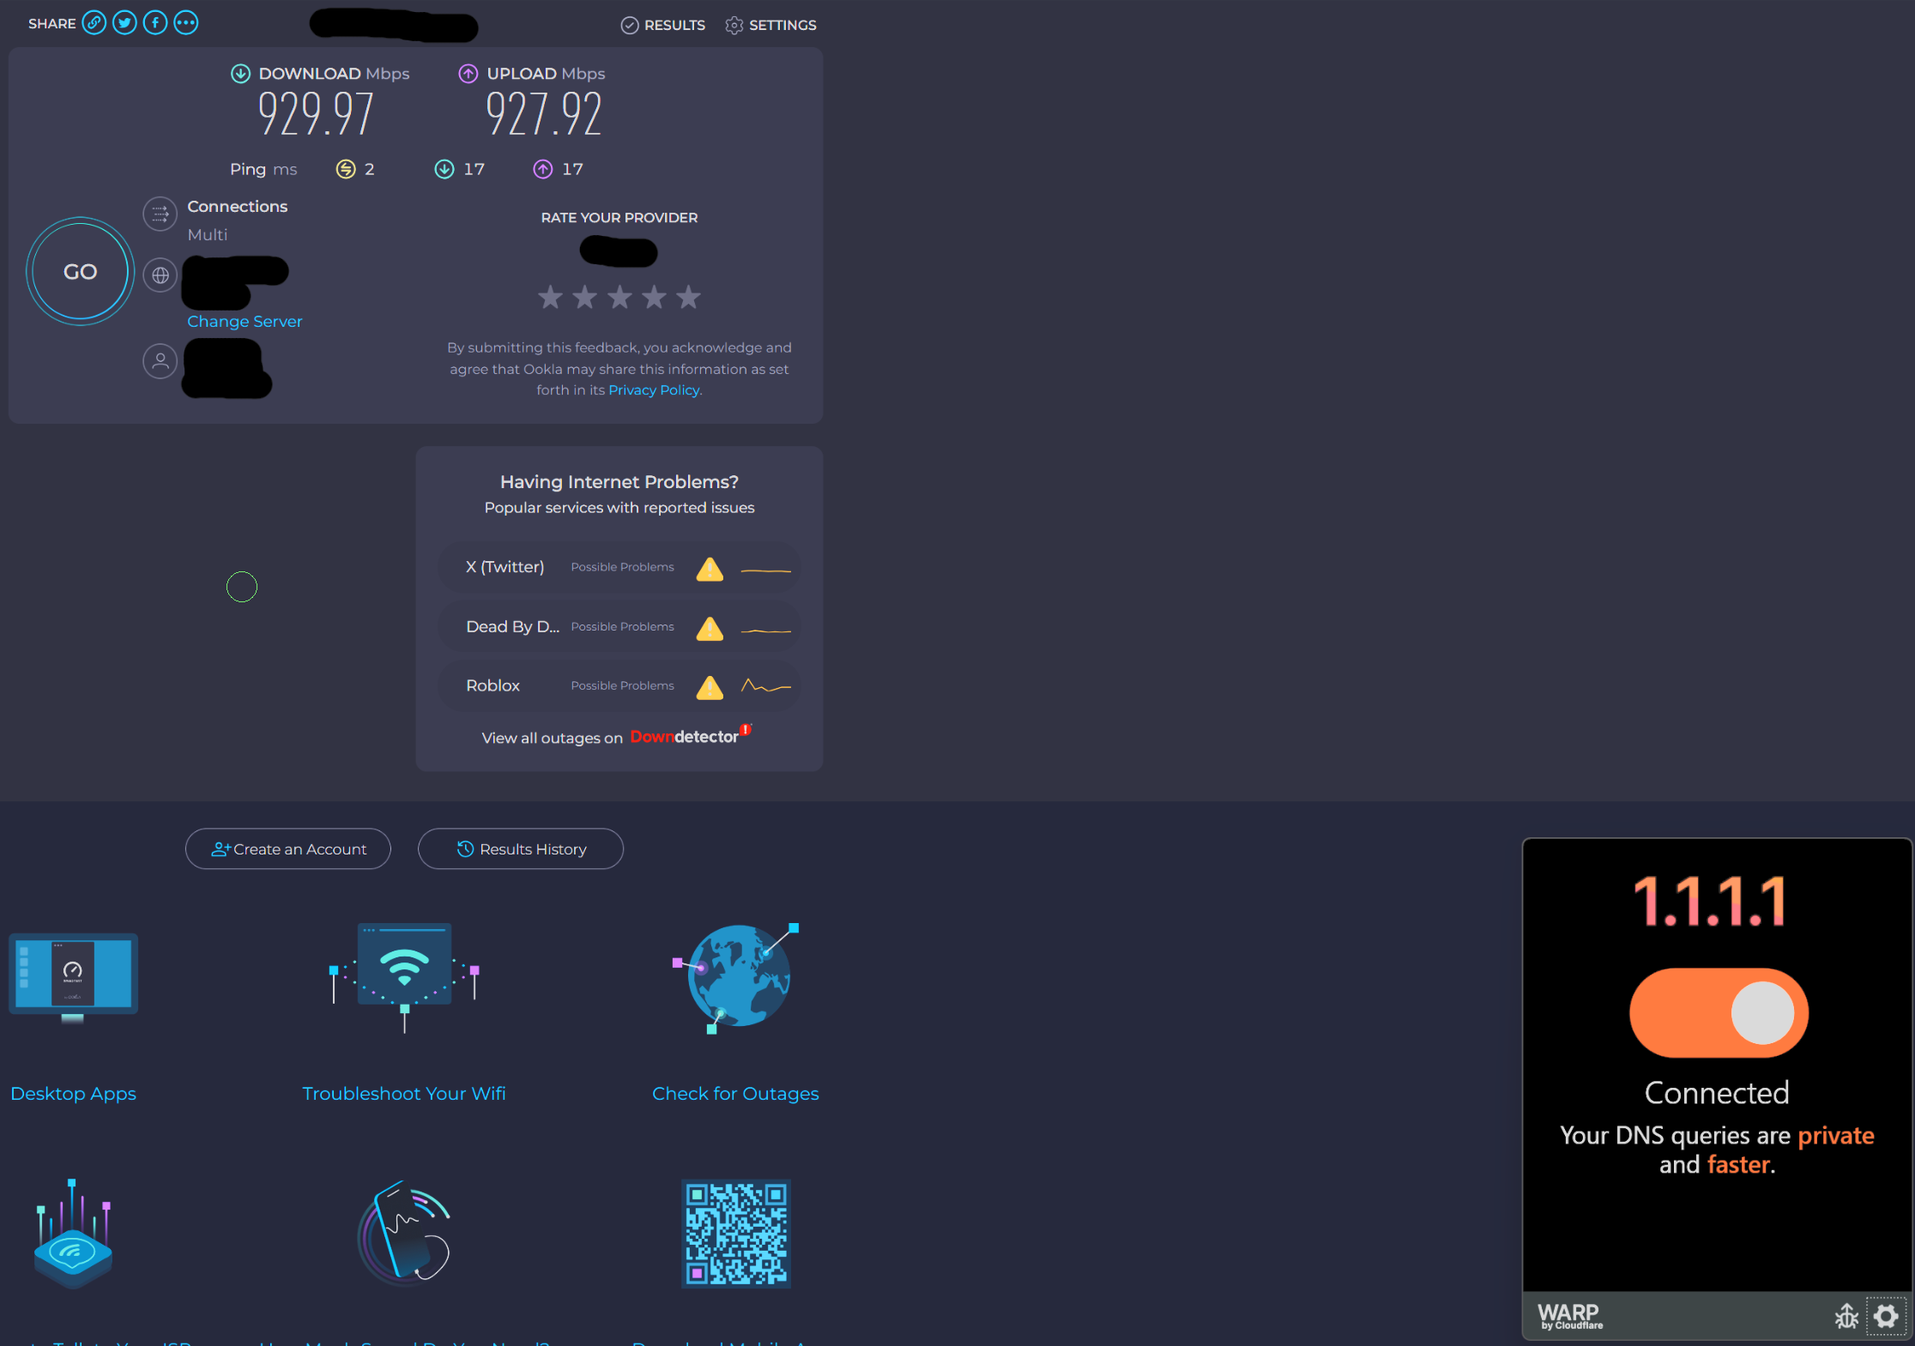Open WARP settings gear icon
Image resolution: width=1915 pixels, height=1346 pixels.
[1886, 1316]
